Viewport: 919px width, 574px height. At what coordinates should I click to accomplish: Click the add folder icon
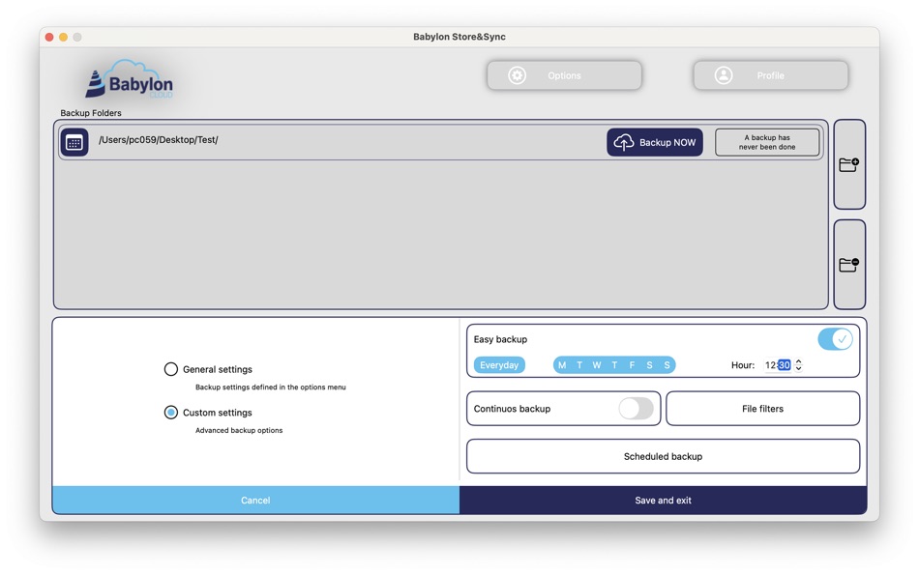849,164
